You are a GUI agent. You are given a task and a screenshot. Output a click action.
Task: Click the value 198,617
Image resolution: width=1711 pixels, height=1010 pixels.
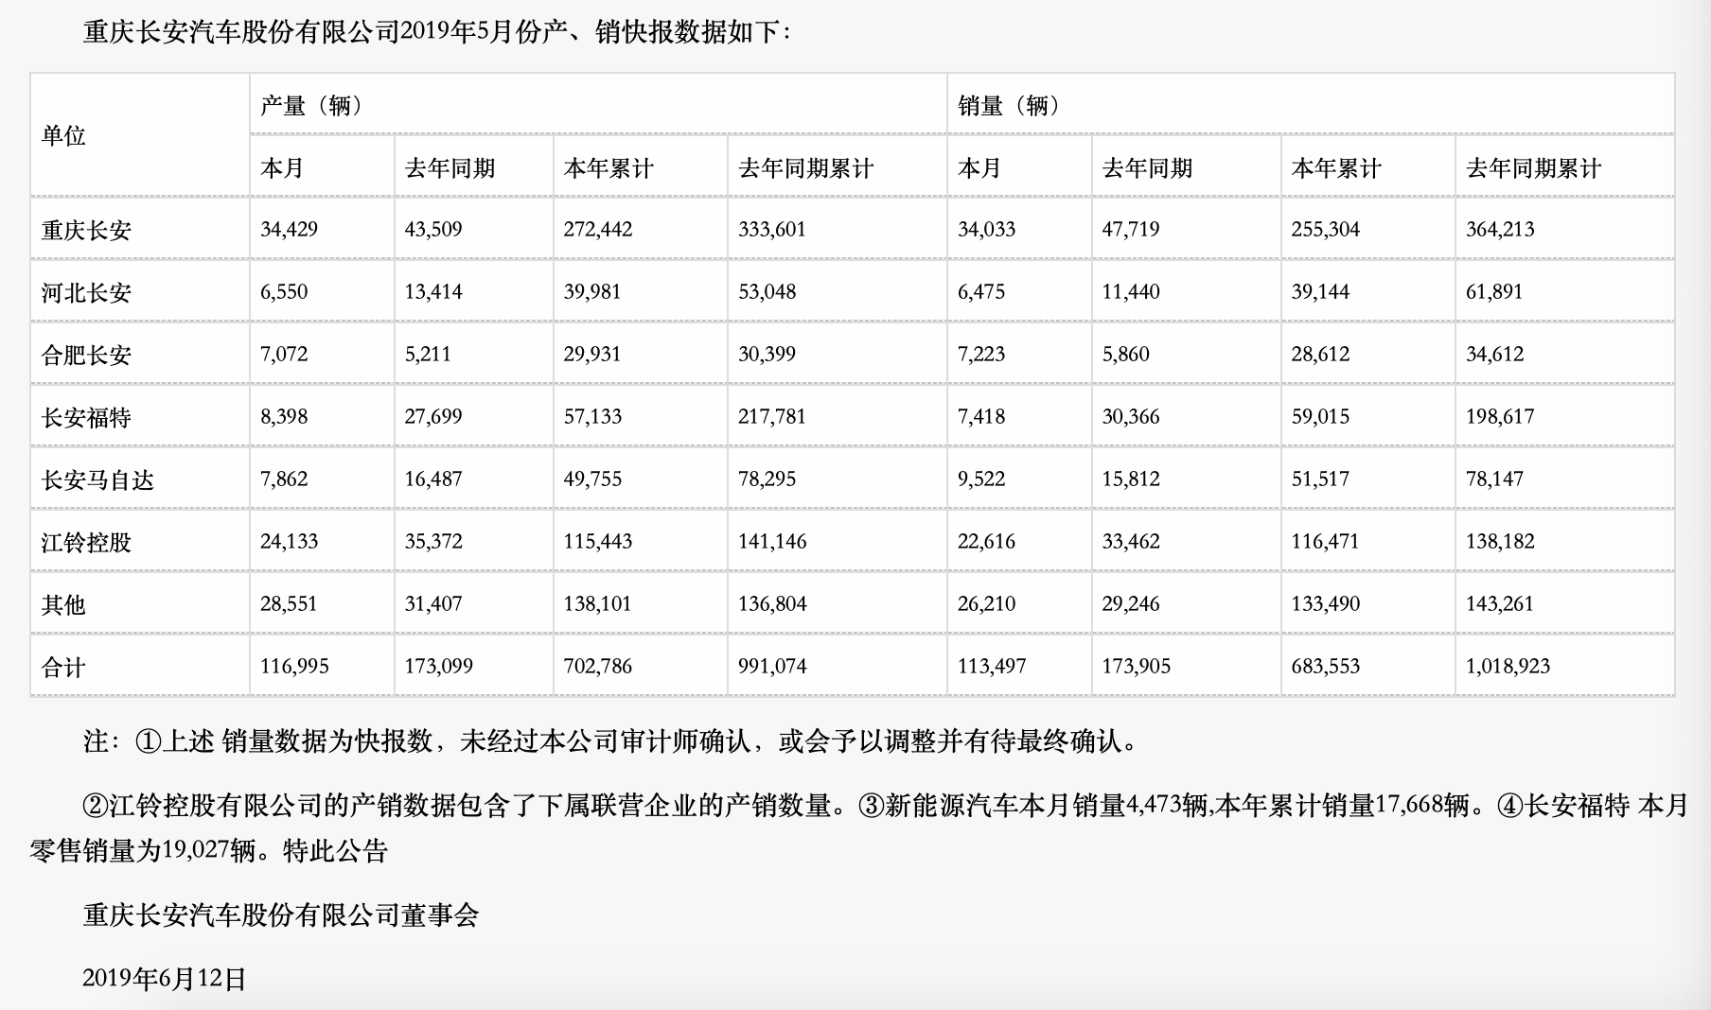[1500, 416]
